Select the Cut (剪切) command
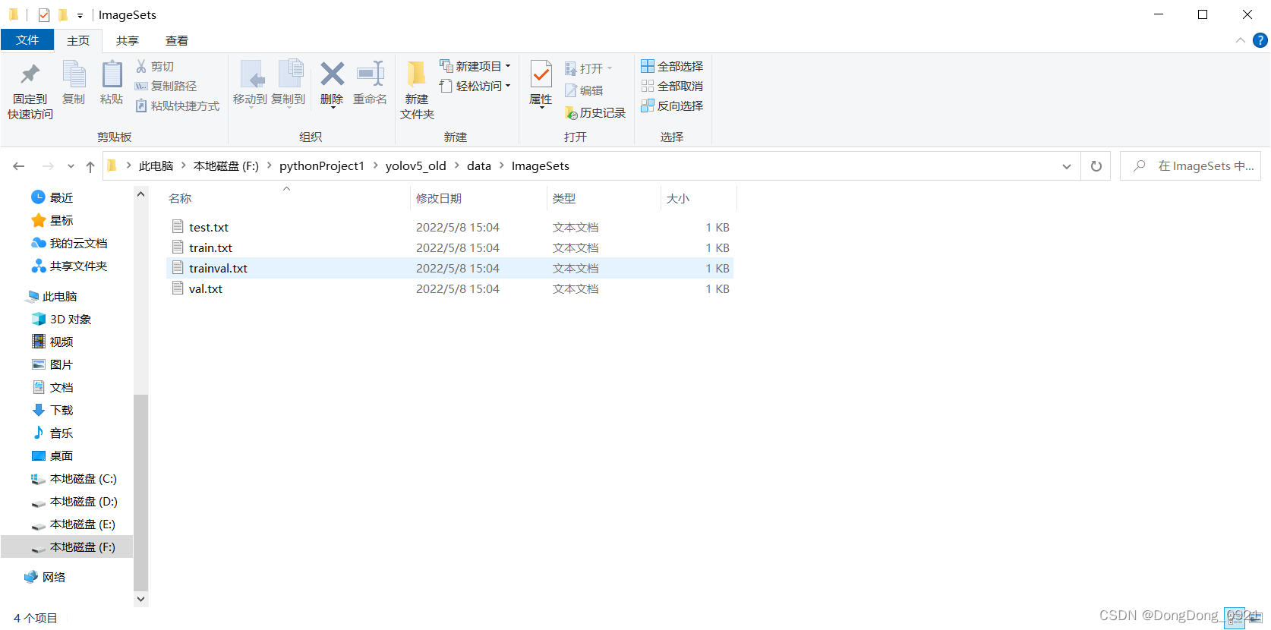 point(155,67)
